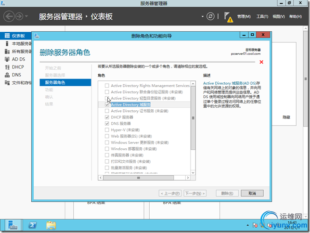Open the notifications flag with warning
310x233 pixels.
click(228, 17)
